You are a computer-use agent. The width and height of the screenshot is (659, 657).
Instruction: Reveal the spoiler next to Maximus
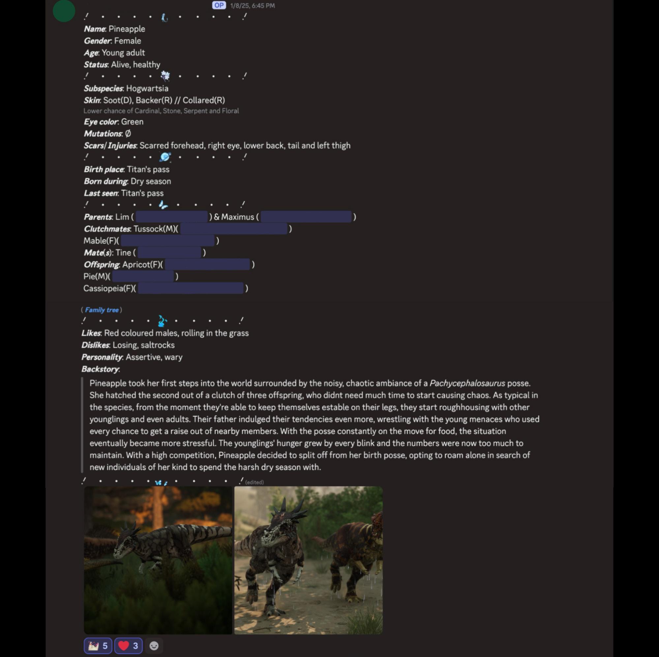306,217
